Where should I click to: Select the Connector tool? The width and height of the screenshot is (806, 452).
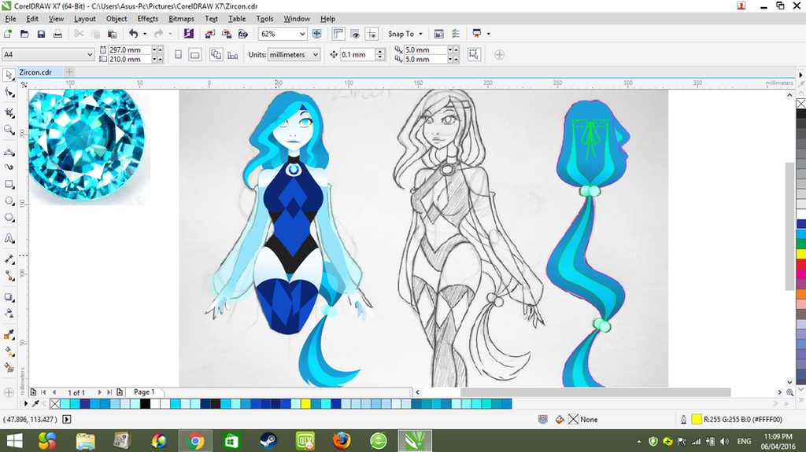tap(9, 276)
